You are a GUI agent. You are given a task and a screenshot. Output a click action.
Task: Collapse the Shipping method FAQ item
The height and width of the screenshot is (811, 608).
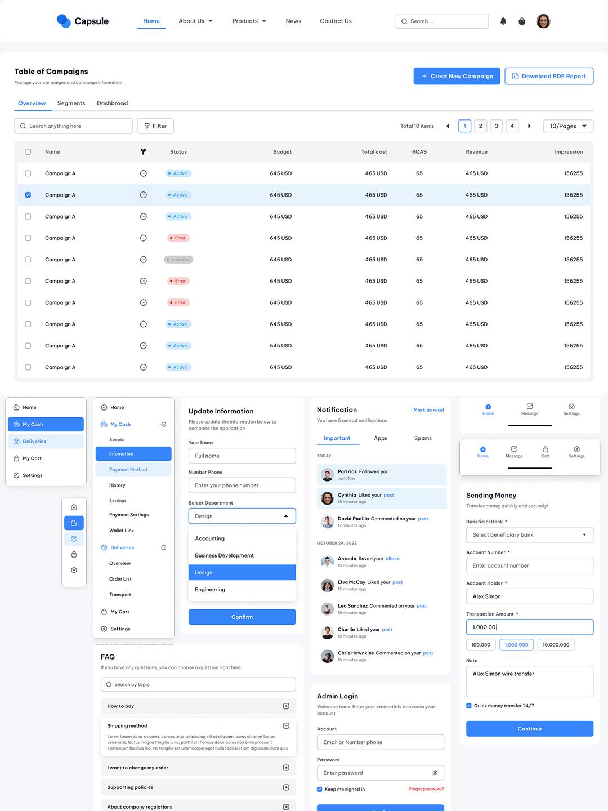tap(286, 726)
